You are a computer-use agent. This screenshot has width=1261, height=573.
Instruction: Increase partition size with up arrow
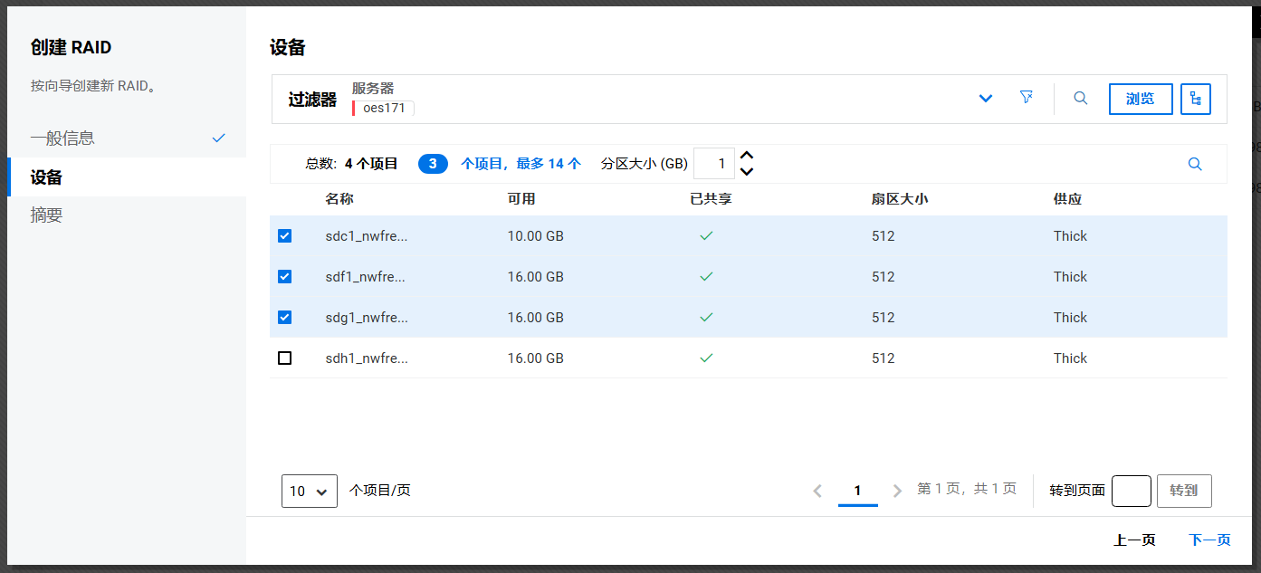747,156
